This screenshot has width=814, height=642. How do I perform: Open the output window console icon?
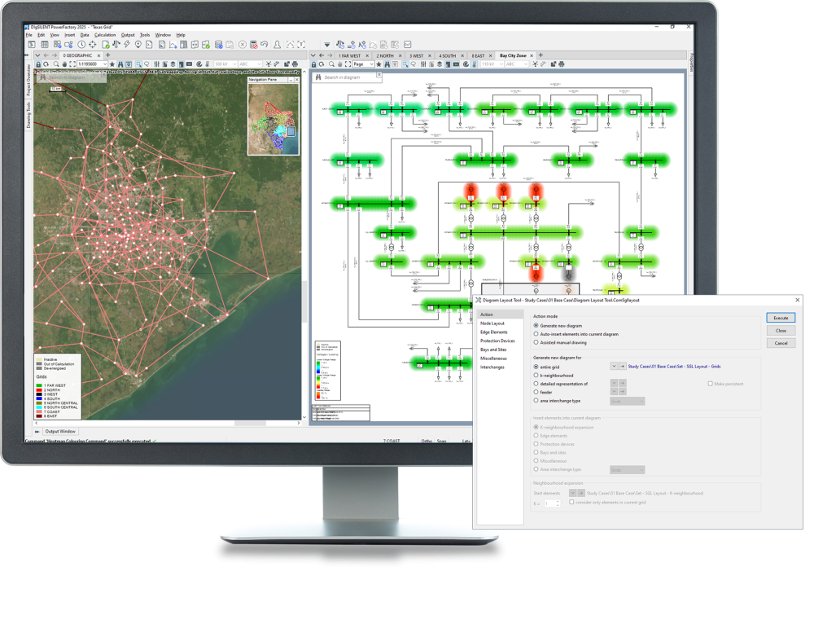pyautogui.click(x=32, y=45)
